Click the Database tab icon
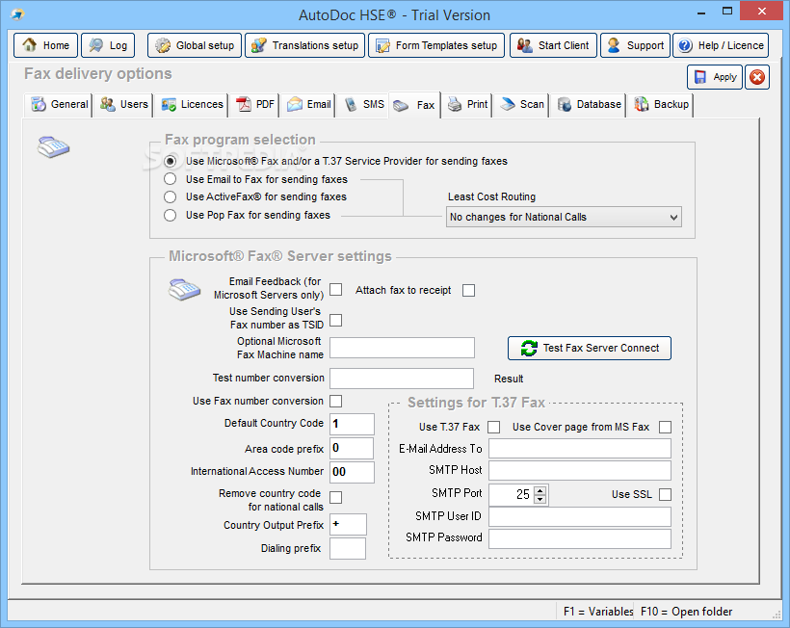The width and height of the screenshot is (790, 628). coord(565,104)
